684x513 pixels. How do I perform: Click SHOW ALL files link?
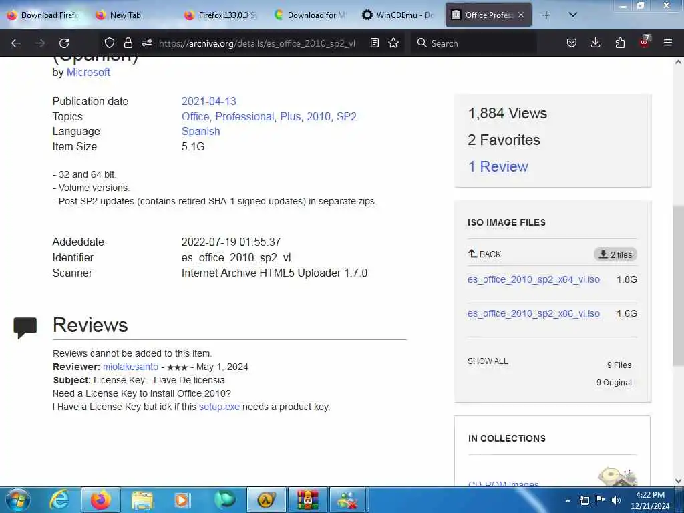point(488,361)
